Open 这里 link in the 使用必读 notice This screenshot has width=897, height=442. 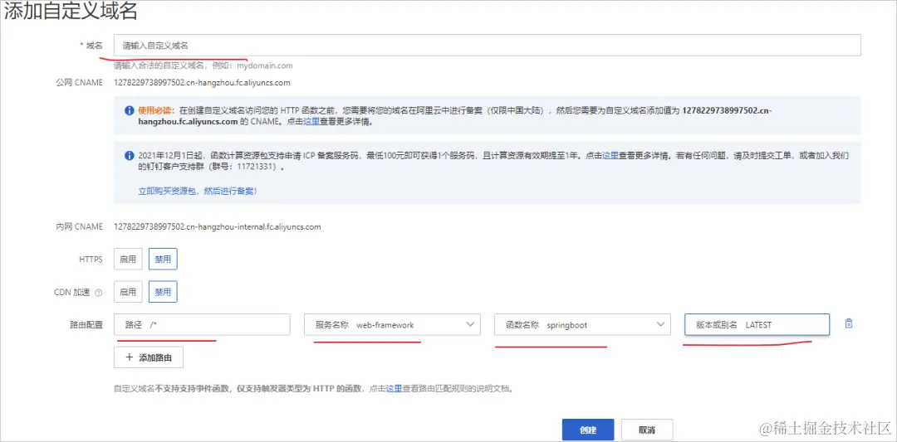click(x=311, y=122)
